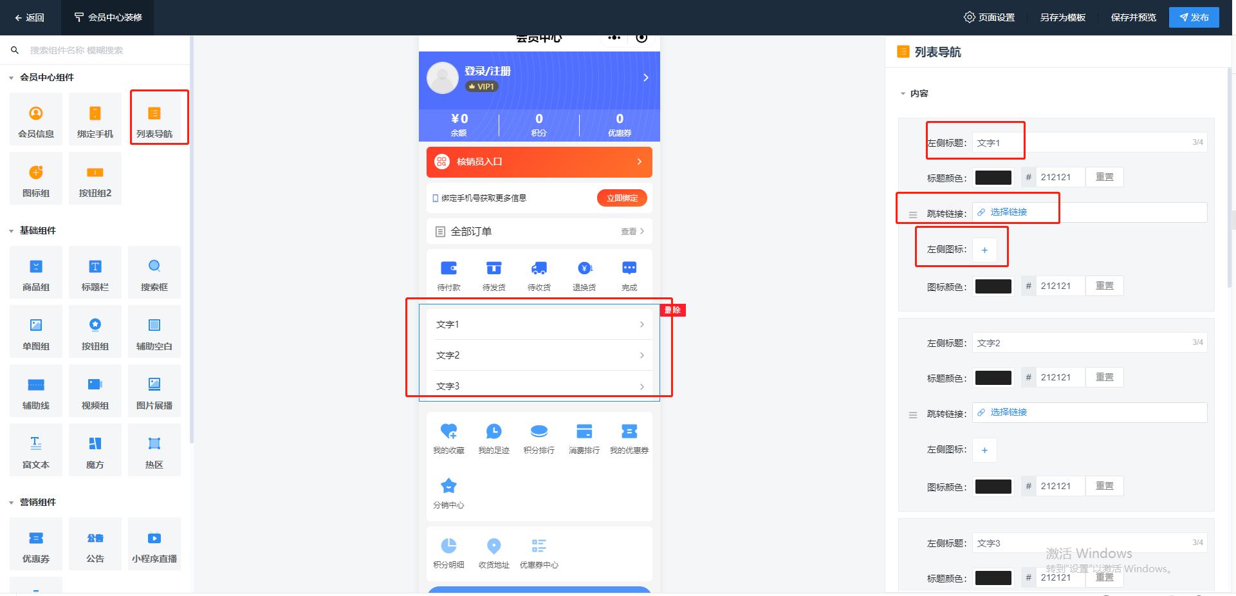
Task: Add the 视频组 component
Action: click(95, 391)
